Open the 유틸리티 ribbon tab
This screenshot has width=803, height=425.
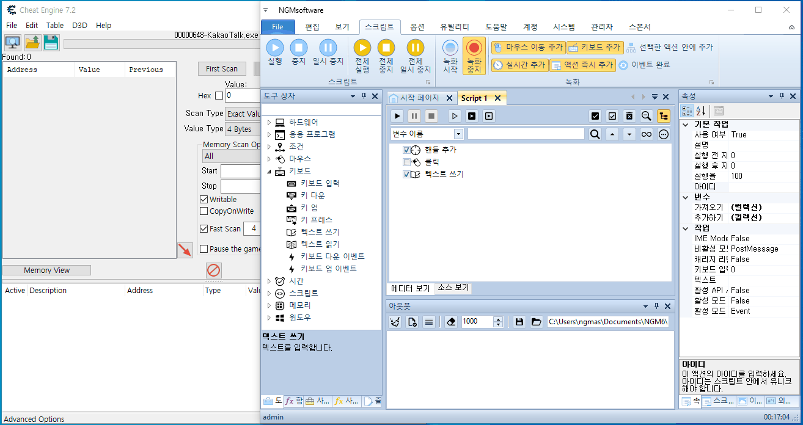pos(455,27)
